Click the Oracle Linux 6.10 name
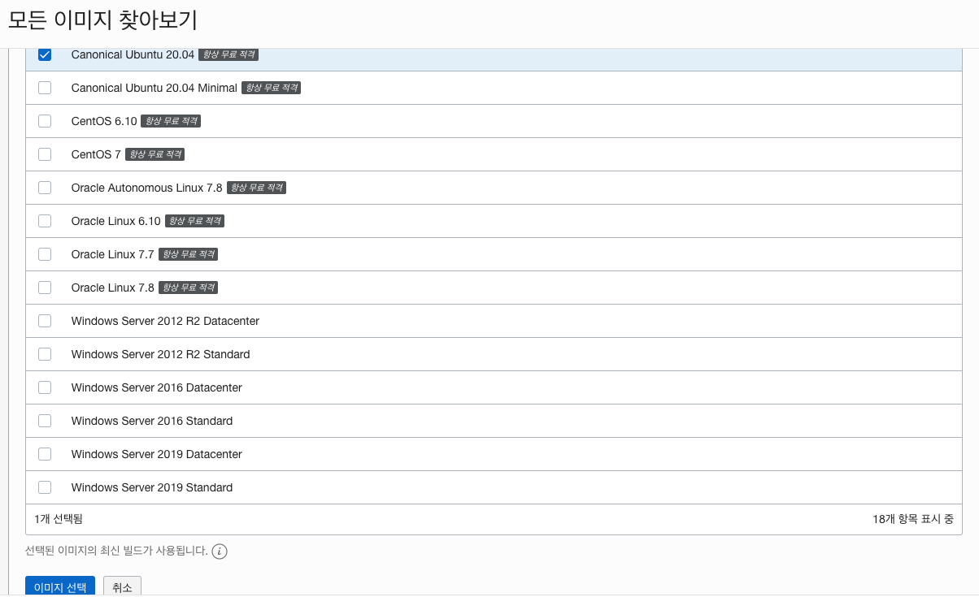 point(115,221)
